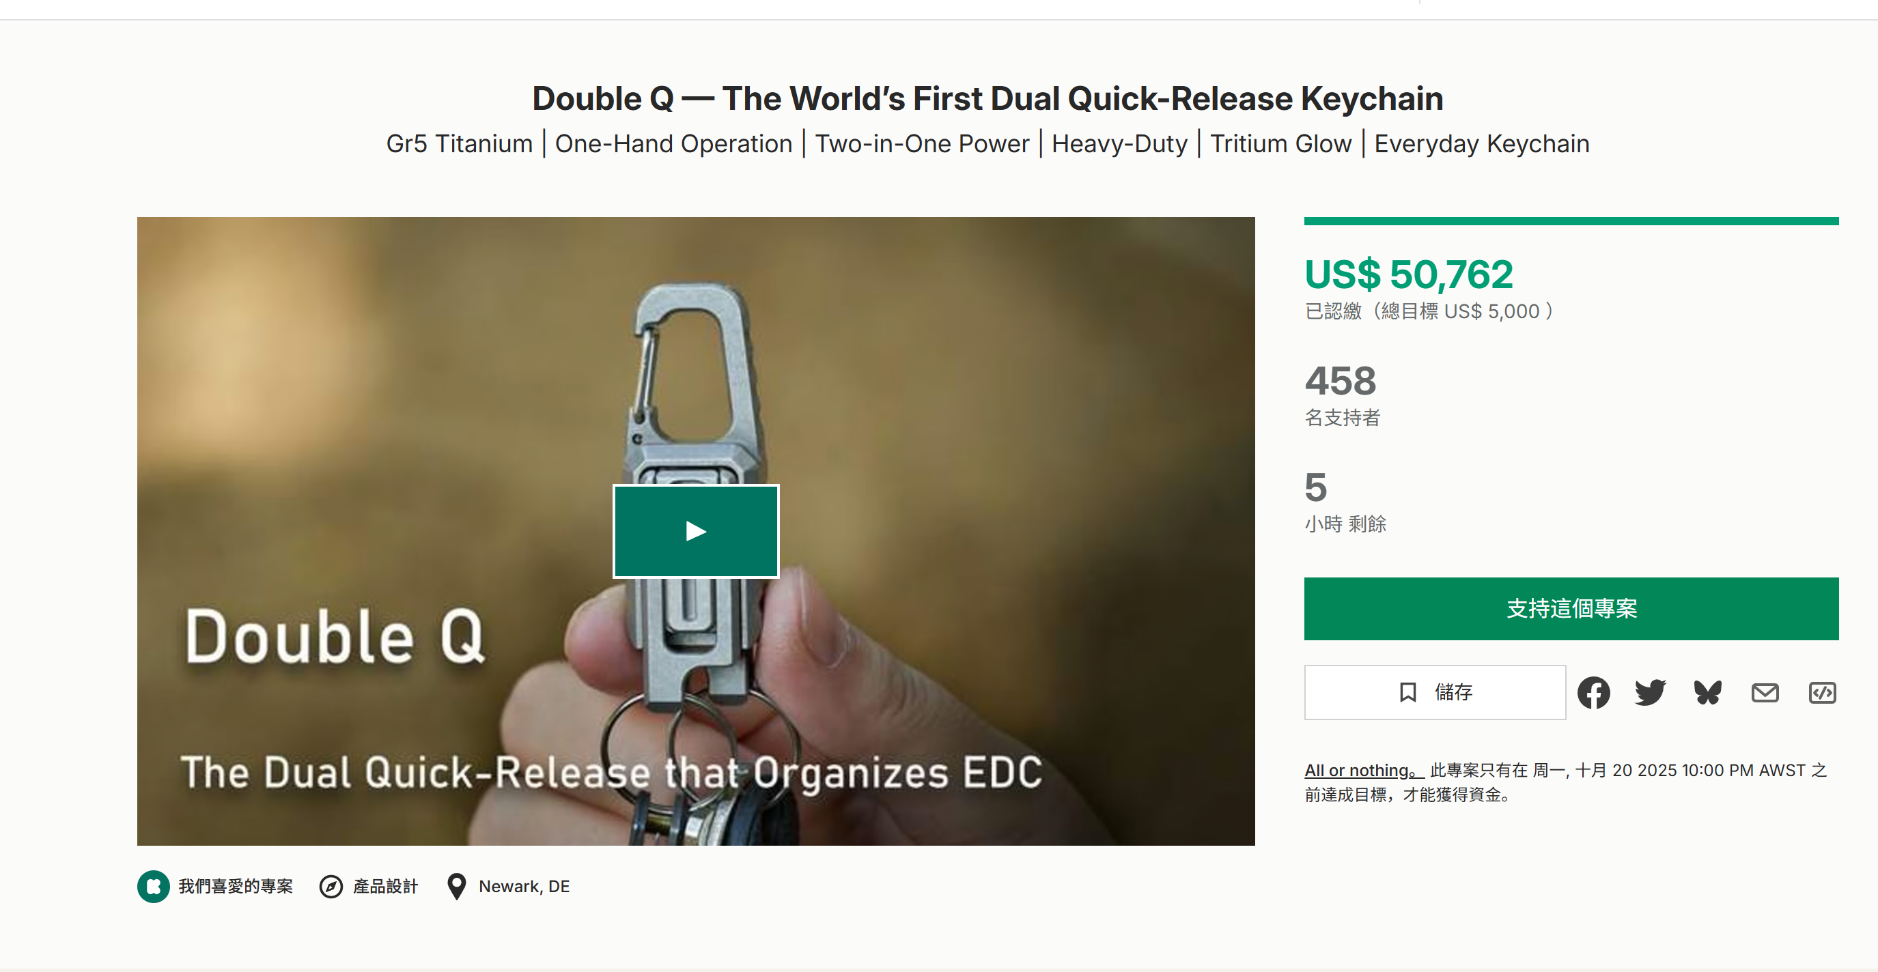Click the green funding progress bar

1570,220
